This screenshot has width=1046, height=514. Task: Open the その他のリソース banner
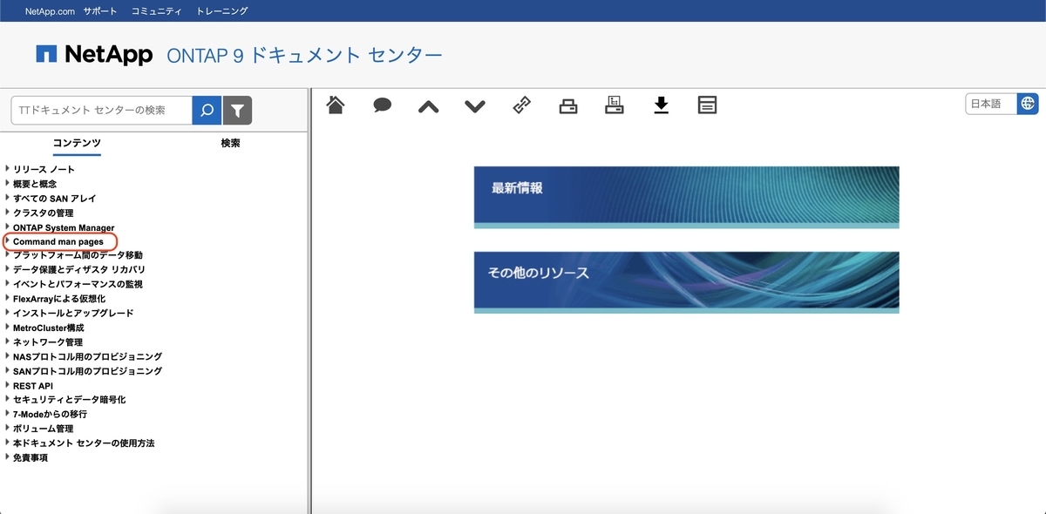(686, 282)
